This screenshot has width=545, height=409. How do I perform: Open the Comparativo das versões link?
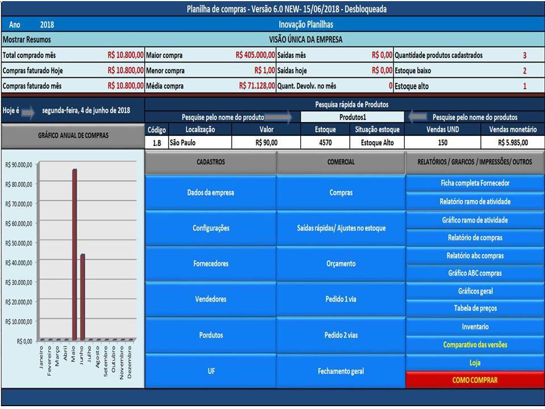(x=475, y=345)
